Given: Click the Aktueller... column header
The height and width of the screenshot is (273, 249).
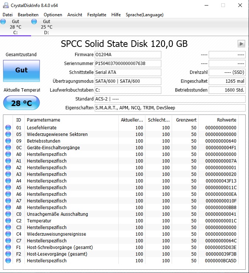Looking at the screenshot, I should (x=132, y=120).
